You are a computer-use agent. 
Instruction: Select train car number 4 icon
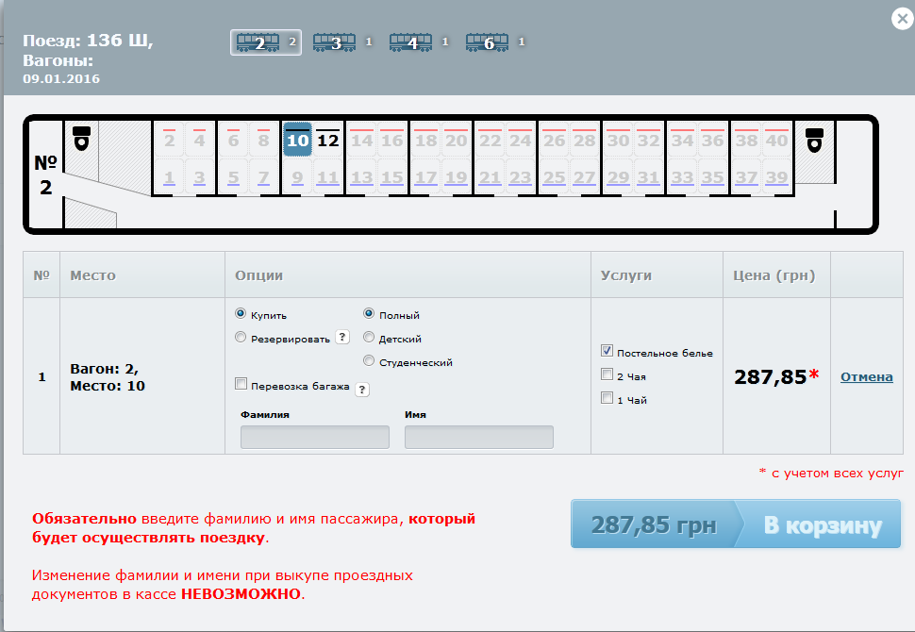410,42
